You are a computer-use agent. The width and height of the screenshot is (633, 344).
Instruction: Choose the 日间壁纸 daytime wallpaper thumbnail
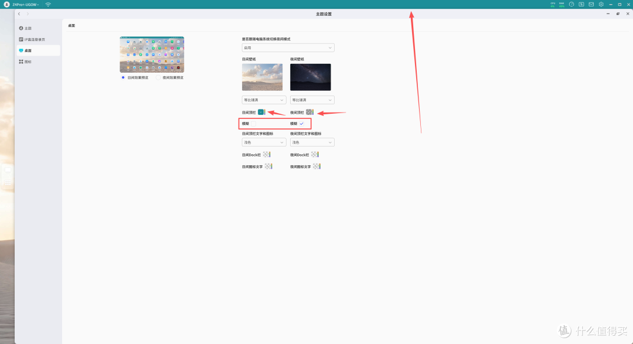pos(262,77)
